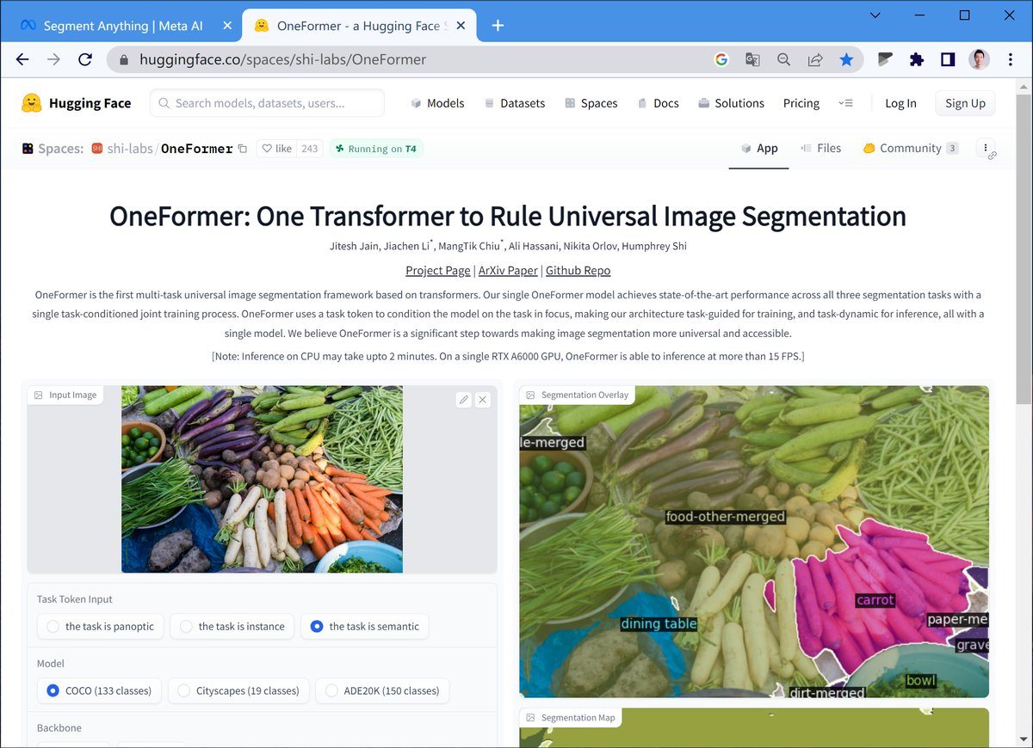Open the Solutions navigation item
Viewport: 1033px width, 748px height.
click(731, 103)
